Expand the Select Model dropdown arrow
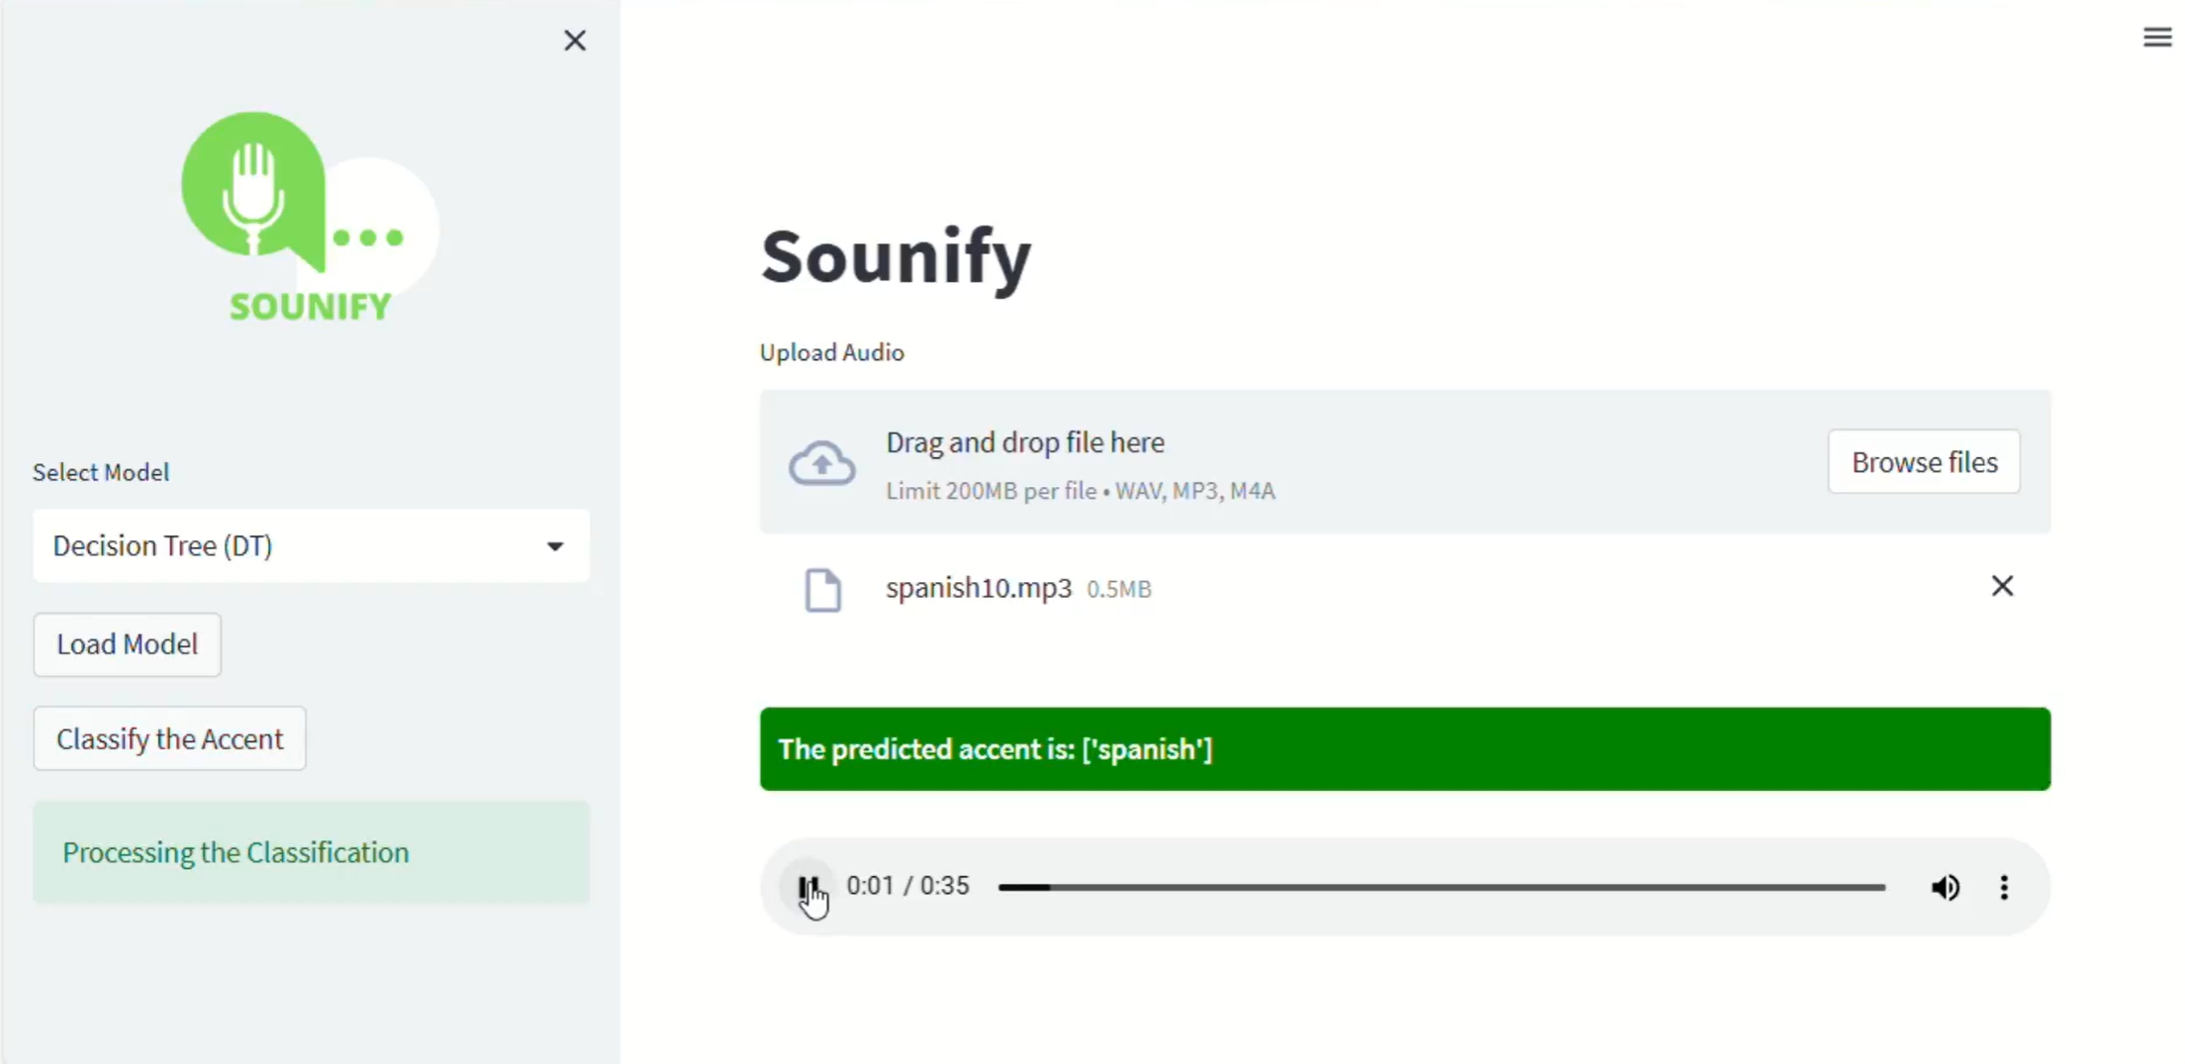 pyautogui.click(x=555, y=546)
